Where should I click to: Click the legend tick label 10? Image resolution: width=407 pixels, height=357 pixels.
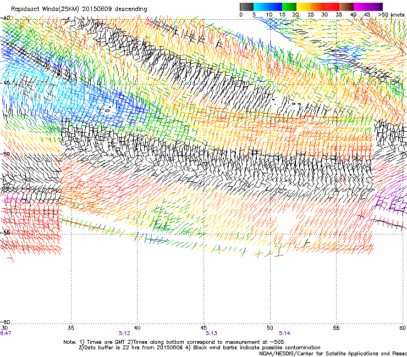click(x=269, y=15)
